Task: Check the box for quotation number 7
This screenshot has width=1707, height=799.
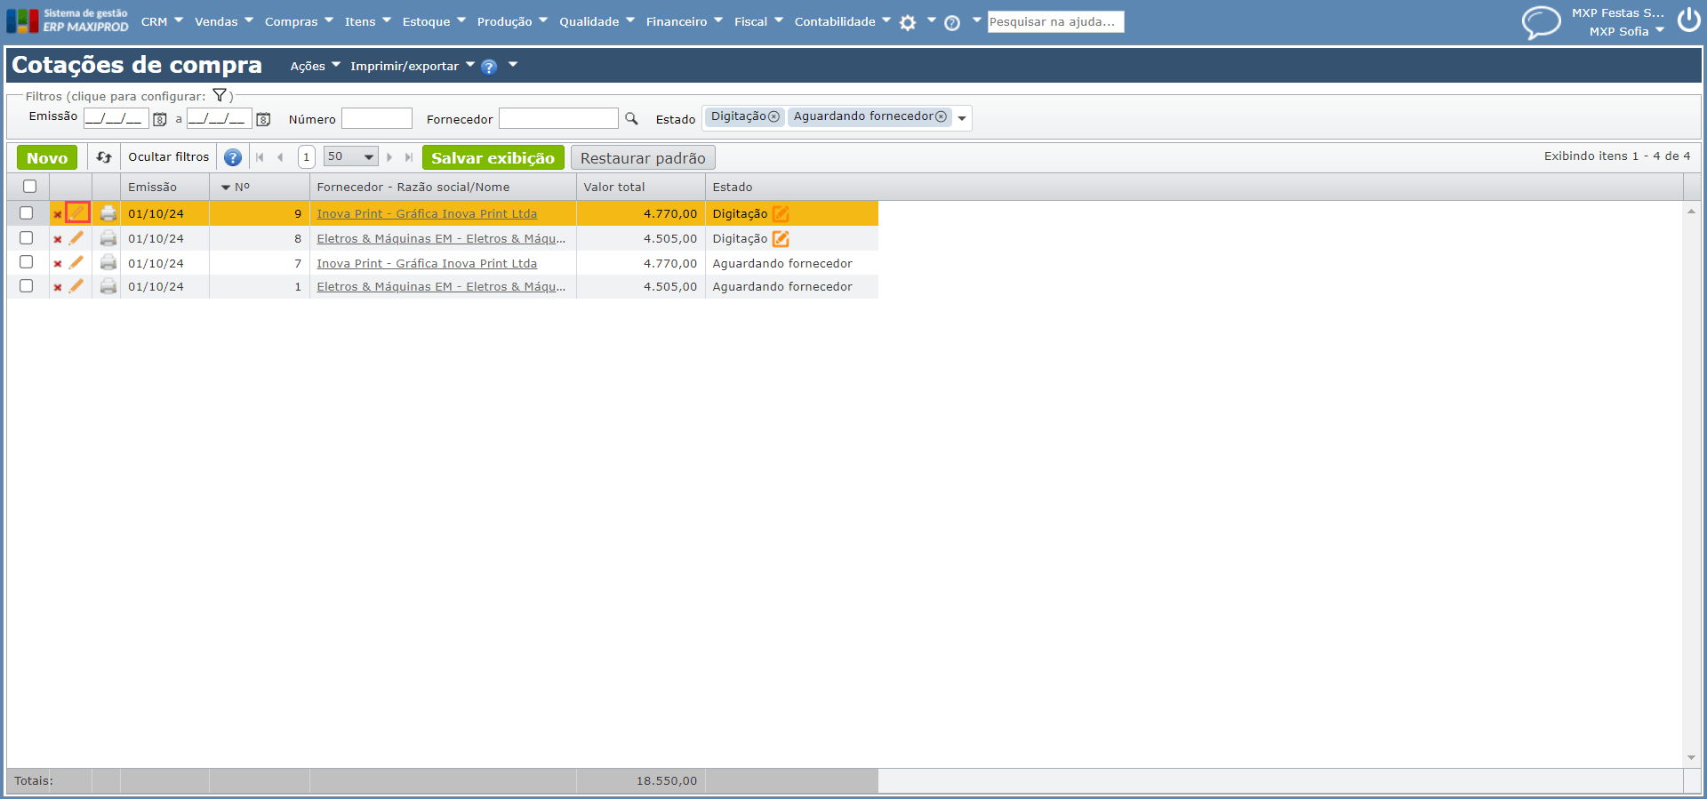Action: (27, 262)
